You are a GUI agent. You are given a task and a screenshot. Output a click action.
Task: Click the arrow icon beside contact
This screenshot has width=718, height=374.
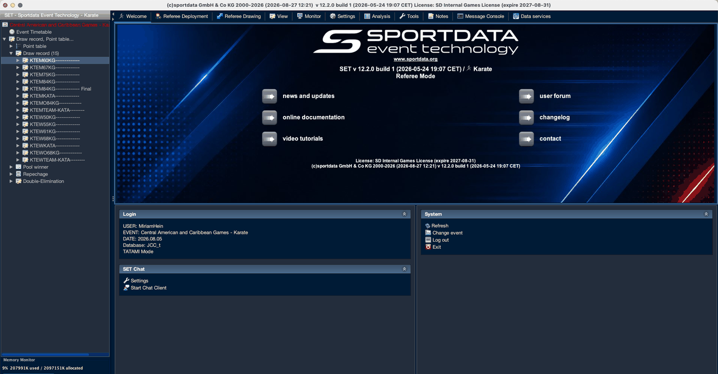[526, 139]
